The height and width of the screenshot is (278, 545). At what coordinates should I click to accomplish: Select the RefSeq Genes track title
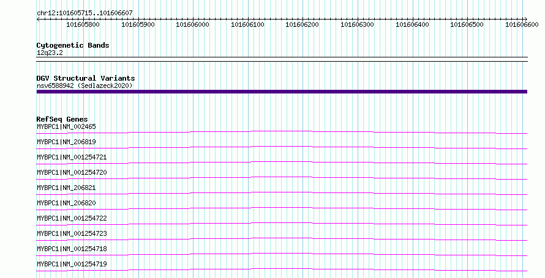pos(62,119)
